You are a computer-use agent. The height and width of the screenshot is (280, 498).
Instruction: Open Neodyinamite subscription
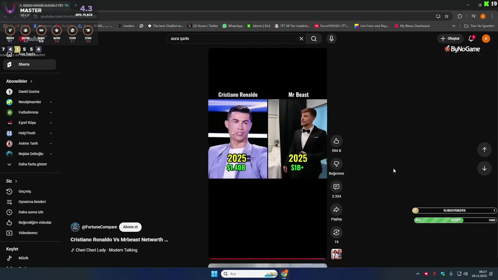[x=30, y=102]
